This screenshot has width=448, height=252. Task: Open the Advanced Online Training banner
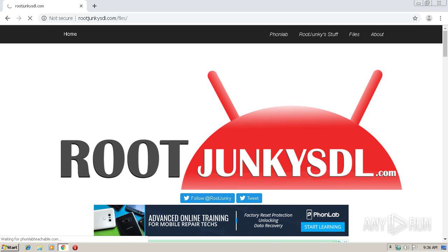pos(221,220)
